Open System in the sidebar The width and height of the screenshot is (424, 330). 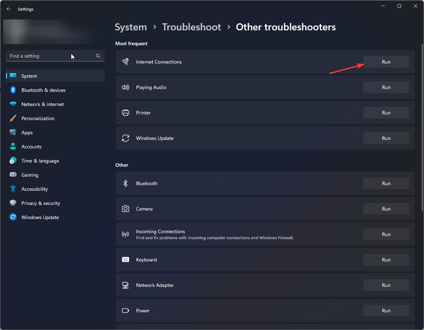(x=55, y=76)
